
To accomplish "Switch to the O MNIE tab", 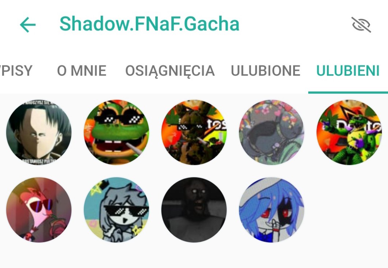I will (x=82, y=71).
